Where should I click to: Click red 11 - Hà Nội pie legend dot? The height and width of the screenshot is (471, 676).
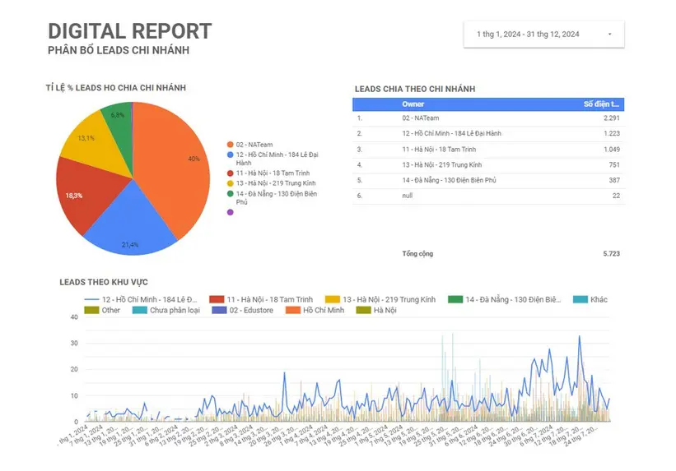click(231, 173)
